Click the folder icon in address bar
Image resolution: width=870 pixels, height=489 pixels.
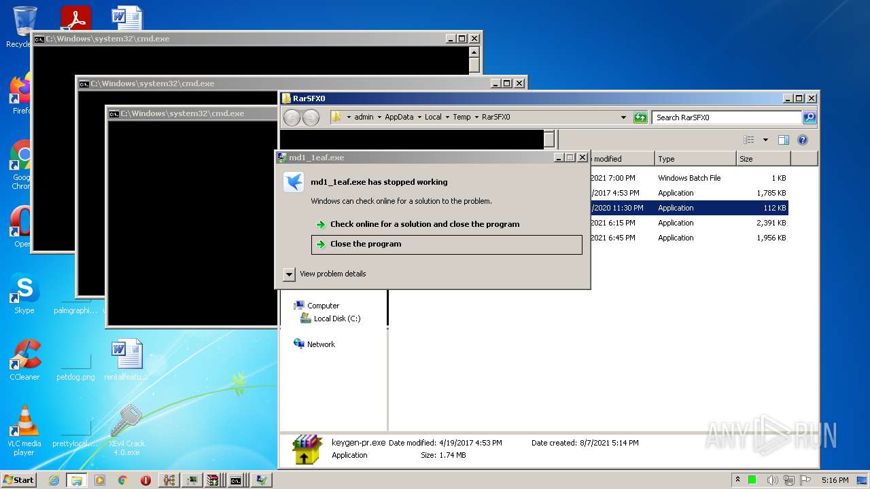point(336,117)
